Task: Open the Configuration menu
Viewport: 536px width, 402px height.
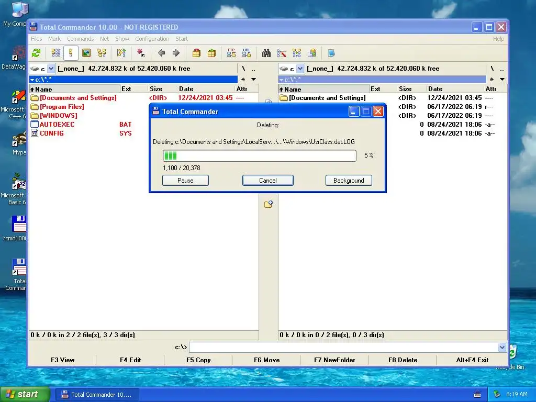Action: click(x=152, y=39)
